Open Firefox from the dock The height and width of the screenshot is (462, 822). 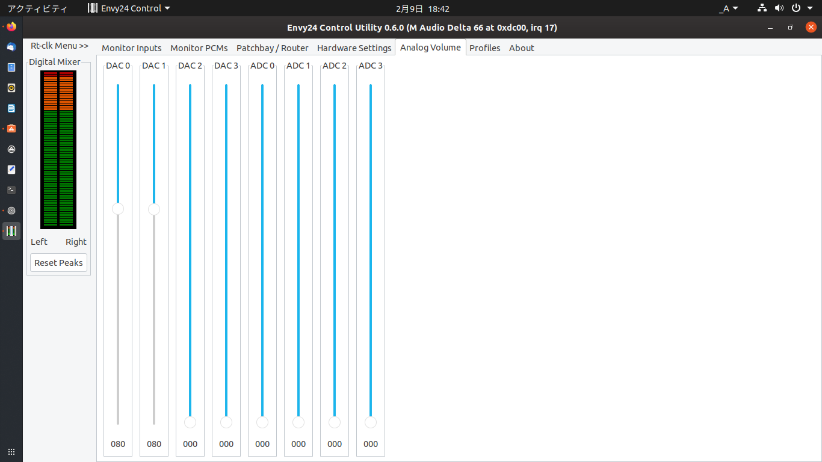pos(11,26)
